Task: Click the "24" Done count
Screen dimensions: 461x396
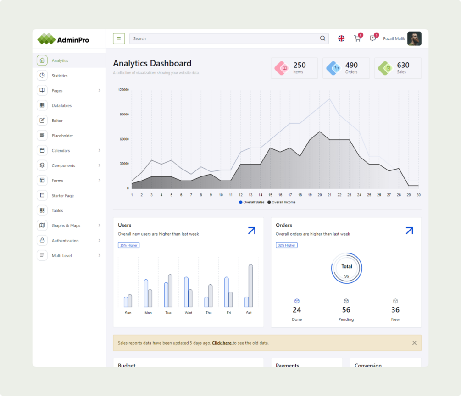Action: [297, 310]
